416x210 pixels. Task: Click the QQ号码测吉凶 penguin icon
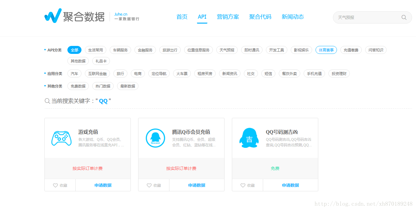point(249,138)
